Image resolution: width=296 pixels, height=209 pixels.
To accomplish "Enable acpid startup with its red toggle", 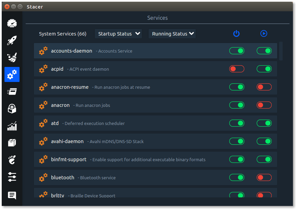I will [x=236, y=69].
